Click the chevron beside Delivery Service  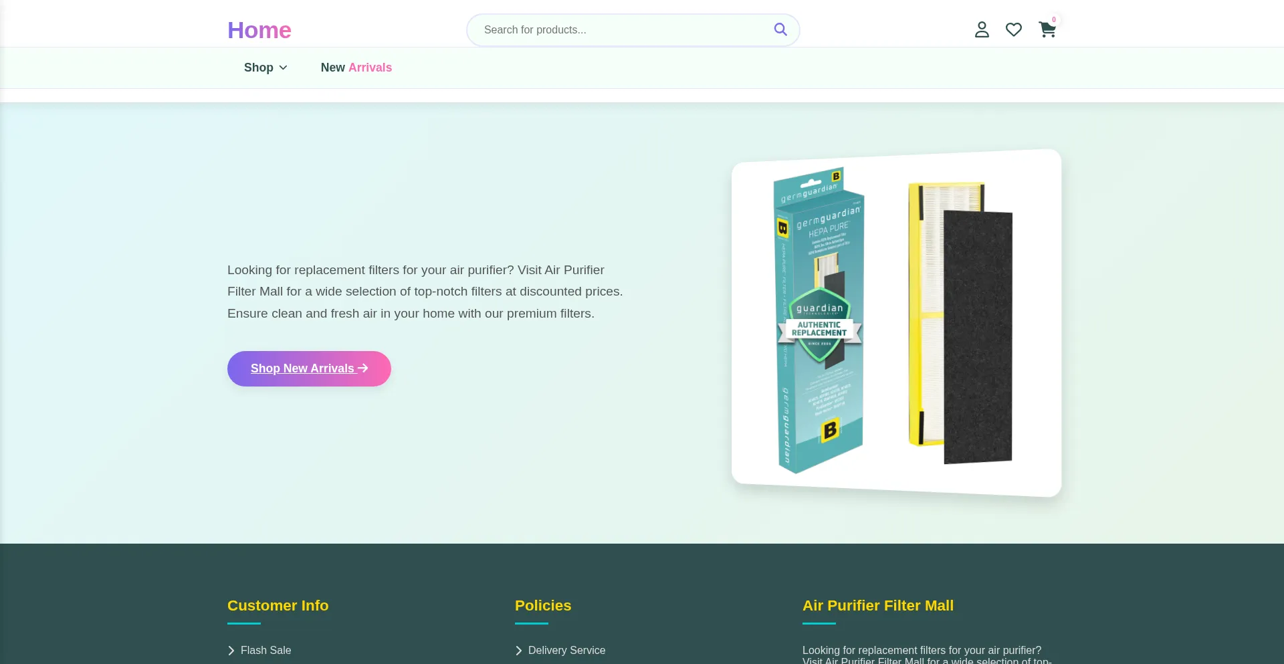click(519, 651)
